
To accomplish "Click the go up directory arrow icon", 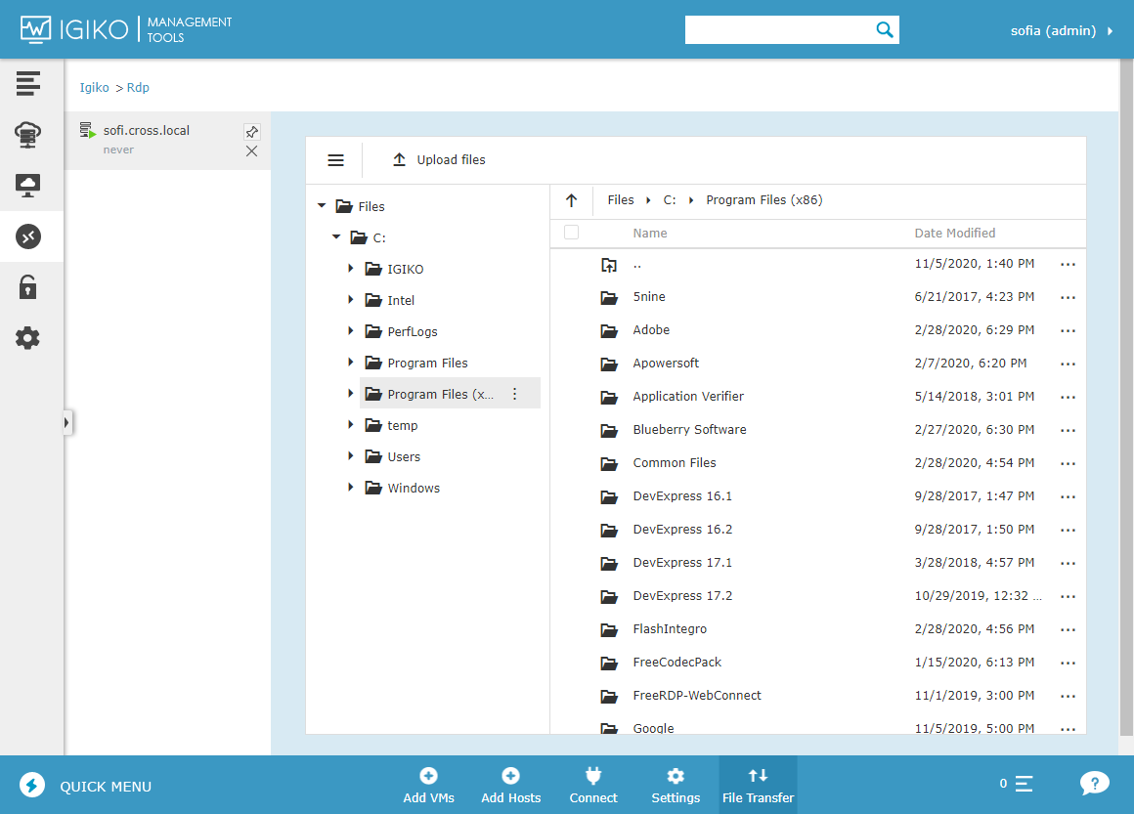I will [571, 200].
